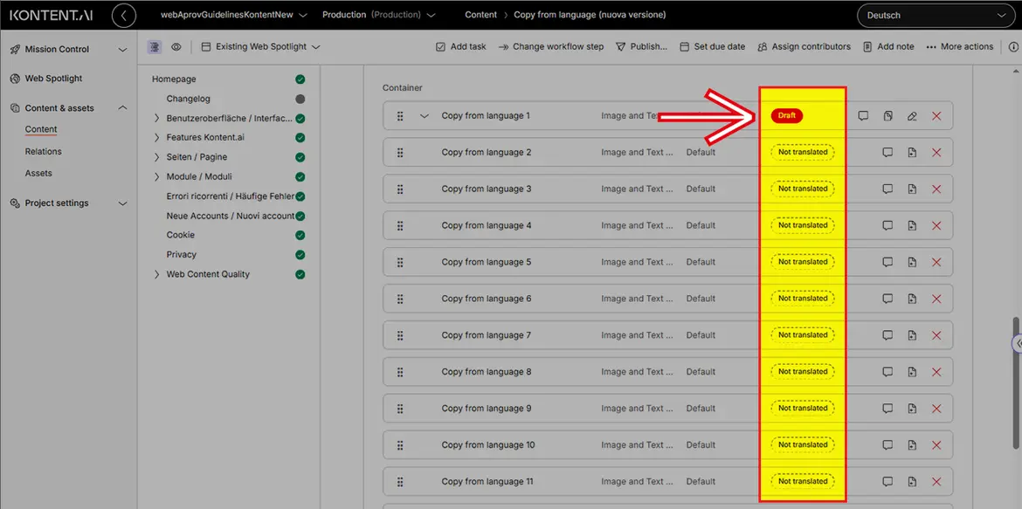Expand the Features Kontent.ai tree node
This screenshot has height=509, width=1022.
pos(157,138)
